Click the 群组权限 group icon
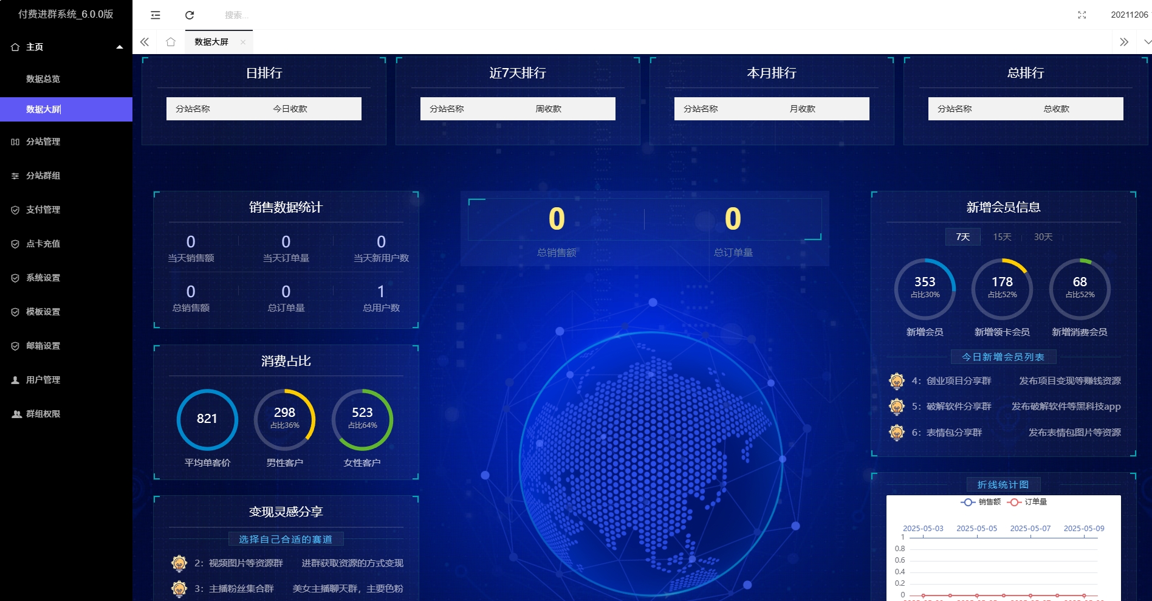 (16, 414)
